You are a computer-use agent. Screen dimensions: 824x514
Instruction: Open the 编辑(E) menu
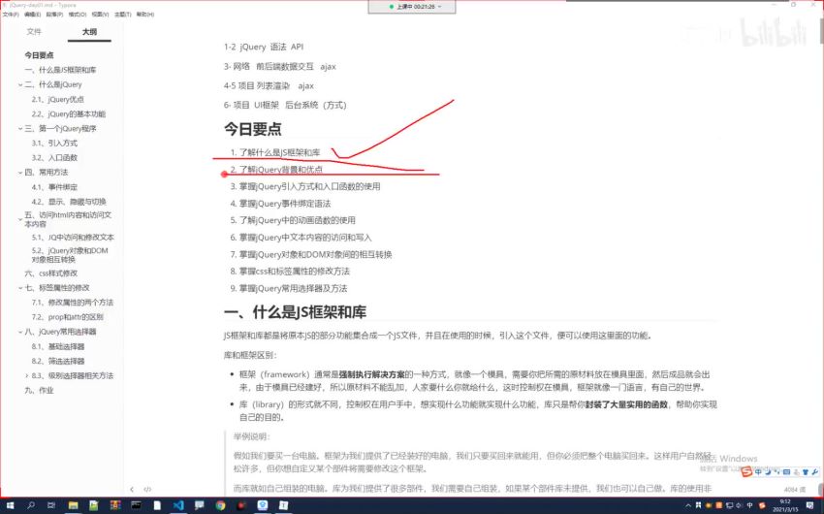pos(33,15)
